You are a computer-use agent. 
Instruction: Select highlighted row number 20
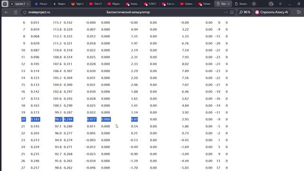(23, 119)
